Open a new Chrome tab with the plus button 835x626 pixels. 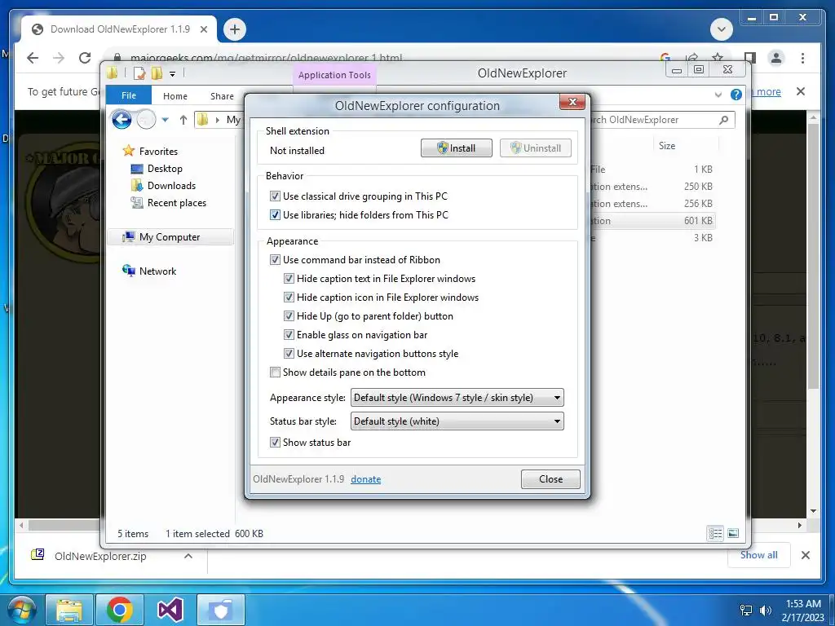coord(235,29)
